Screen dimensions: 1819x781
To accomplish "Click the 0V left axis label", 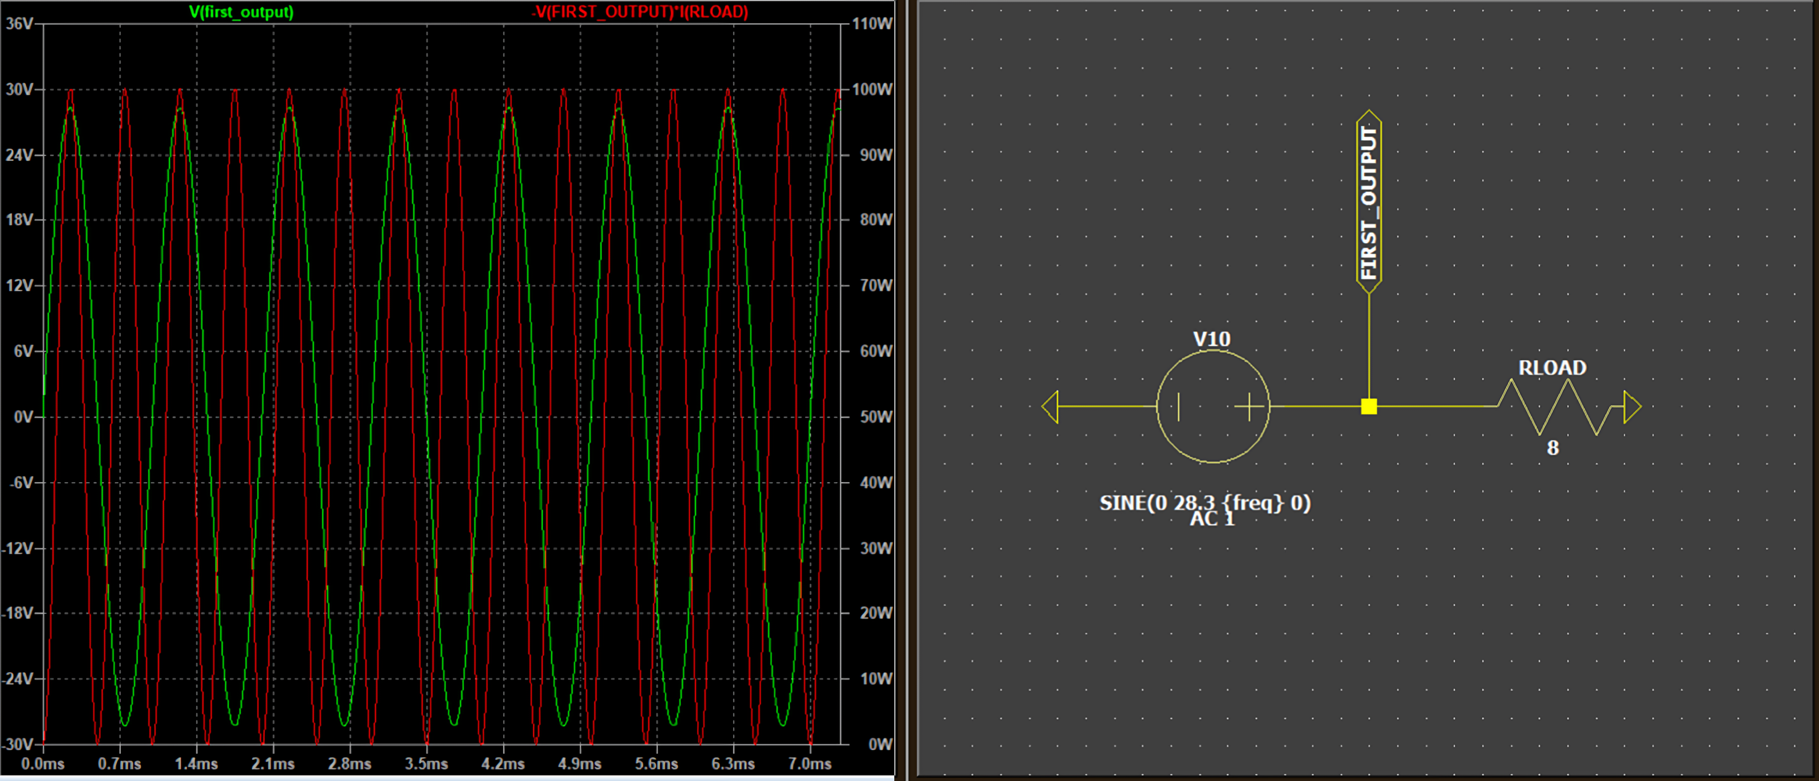I will tap(24, 417).
